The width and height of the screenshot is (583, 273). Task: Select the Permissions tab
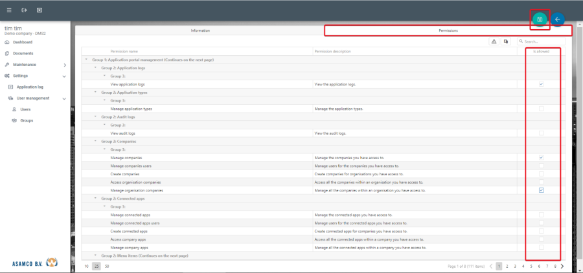click(448, 30)
